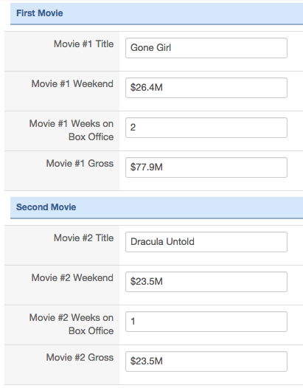The width and height of the screenshot is (303, 388).
Task: Select the Movie #2 Title field
Action: click(x=206, y=242)
